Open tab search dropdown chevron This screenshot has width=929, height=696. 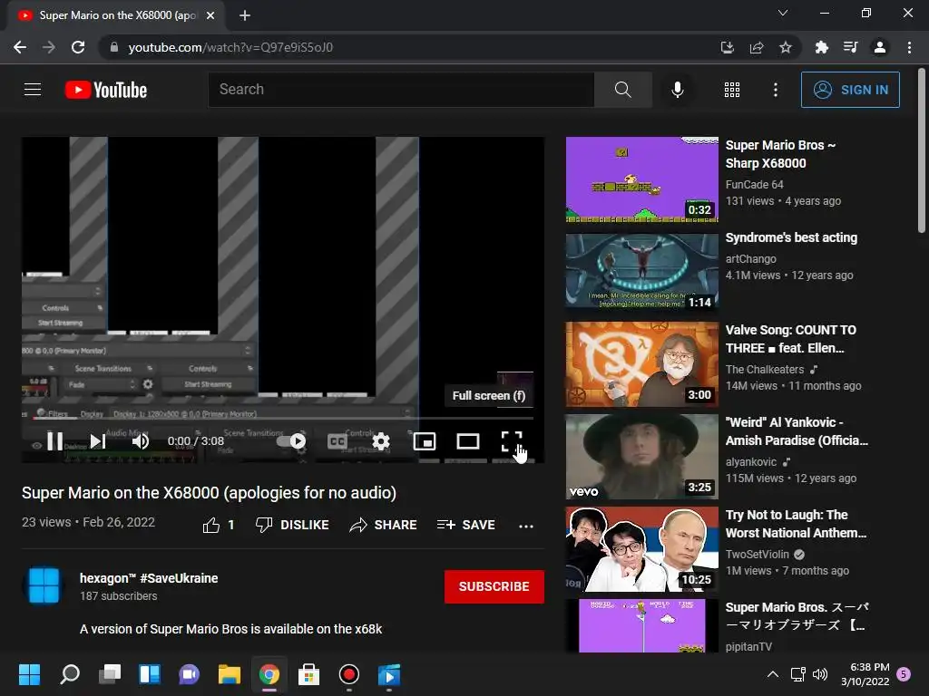(x=783, y=13)
